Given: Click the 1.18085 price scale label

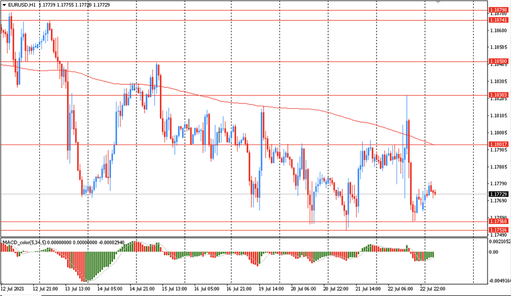Looking at the screenshot, I should click(499, 133).
